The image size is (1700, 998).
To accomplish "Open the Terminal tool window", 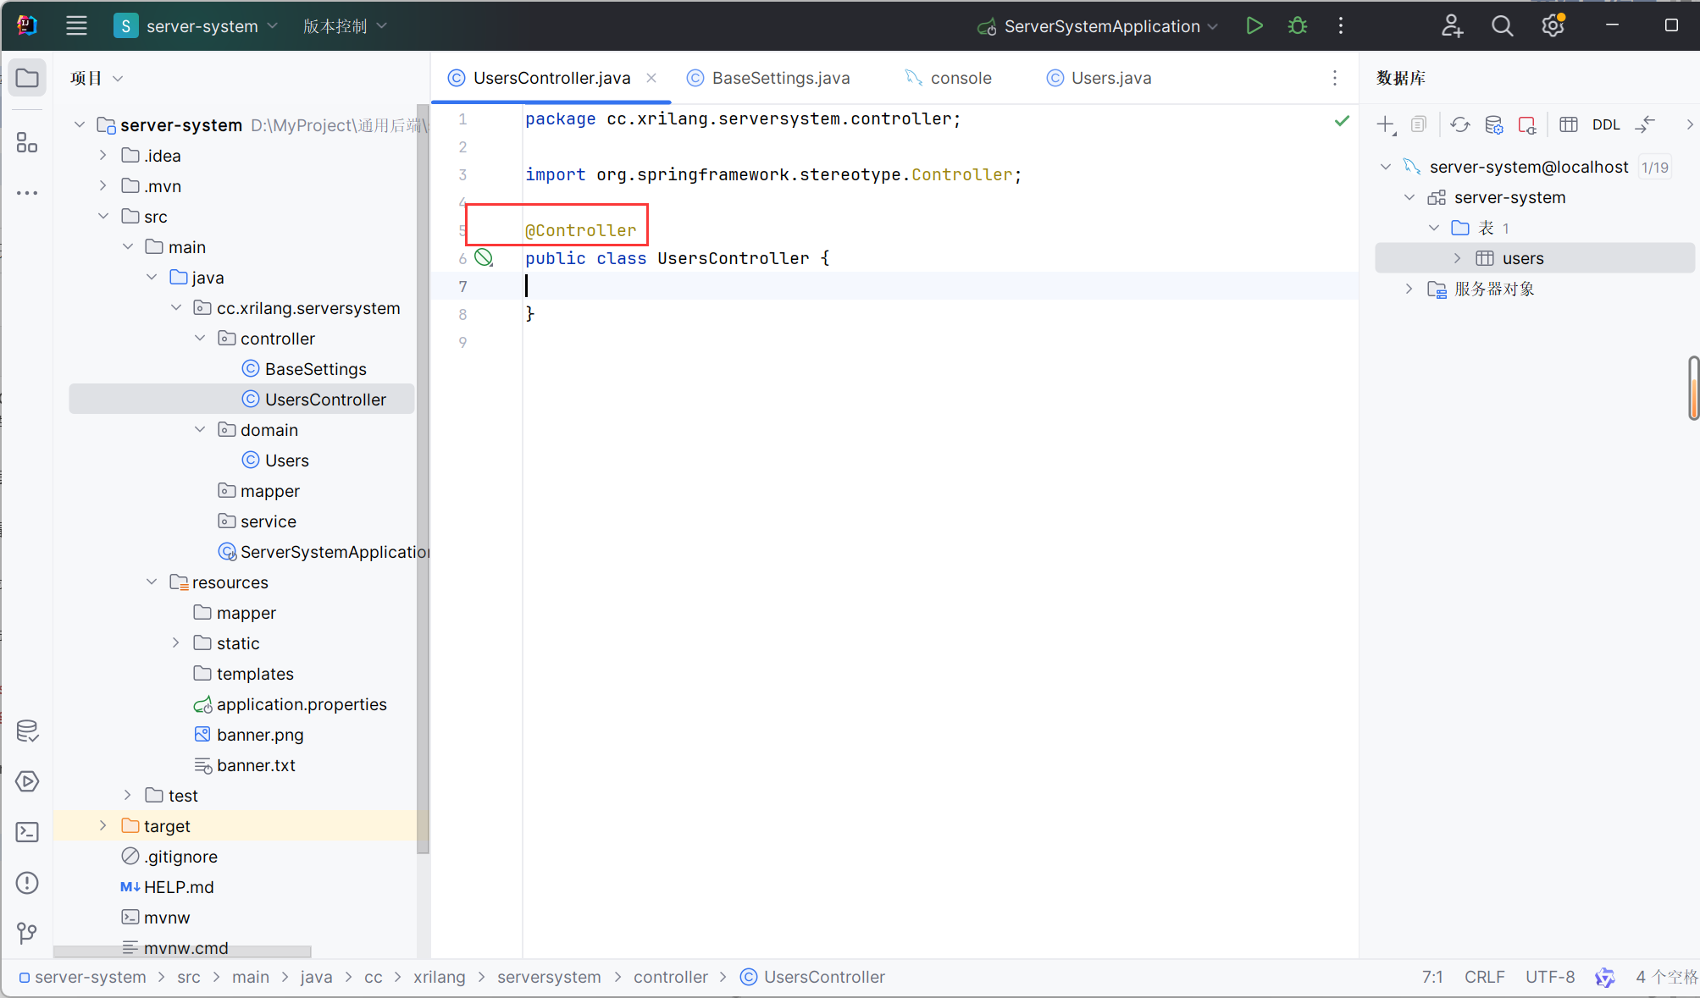I will coord(27,832).
